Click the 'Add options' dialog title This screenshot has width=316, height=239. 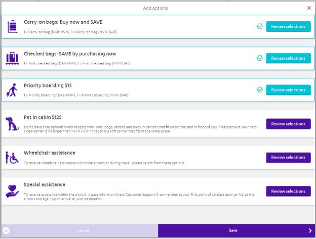(x=155, y=8)
